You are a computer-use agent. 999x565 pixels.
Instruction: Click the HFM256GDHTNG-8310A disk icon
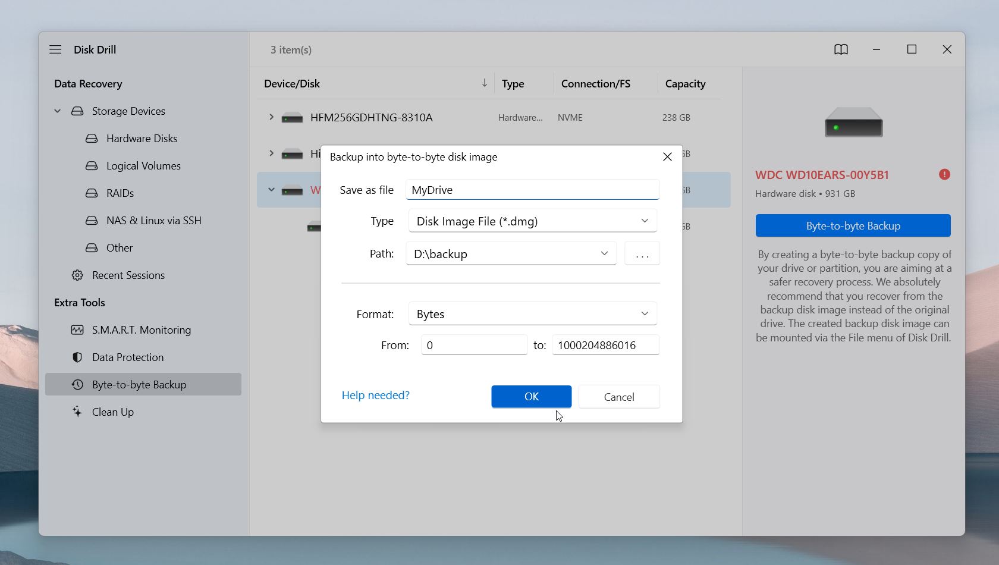[292, 118]
